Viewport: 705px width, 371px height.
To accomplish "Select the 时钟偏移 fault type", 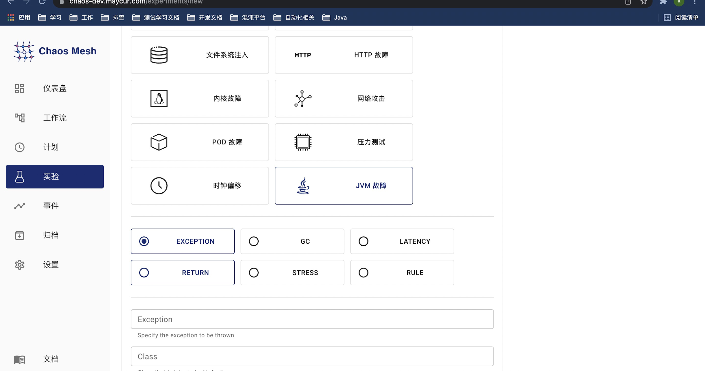I will [200, 185].
